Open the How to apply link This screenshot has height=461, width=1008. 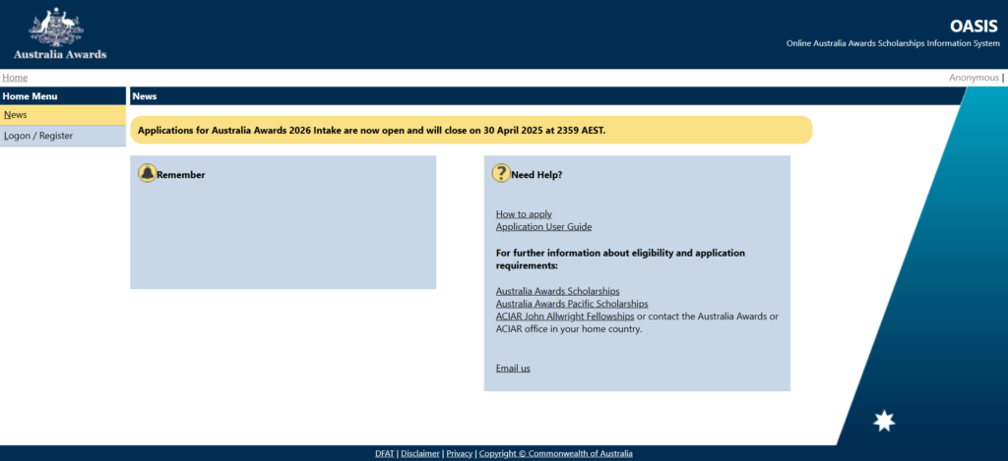tap(524, 214)
